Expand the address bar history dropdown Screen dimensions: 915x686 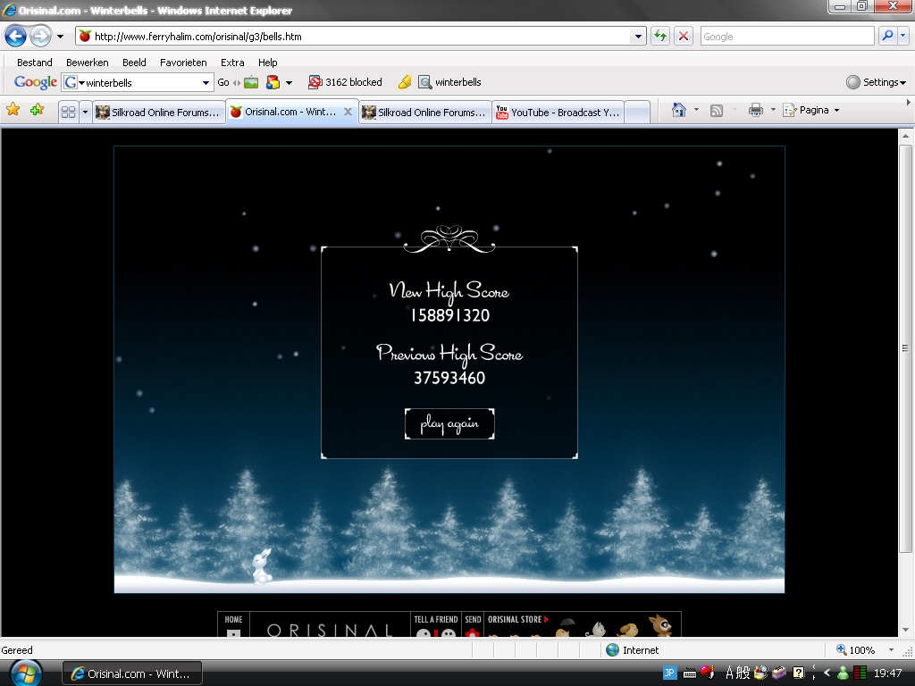point(638,36)
